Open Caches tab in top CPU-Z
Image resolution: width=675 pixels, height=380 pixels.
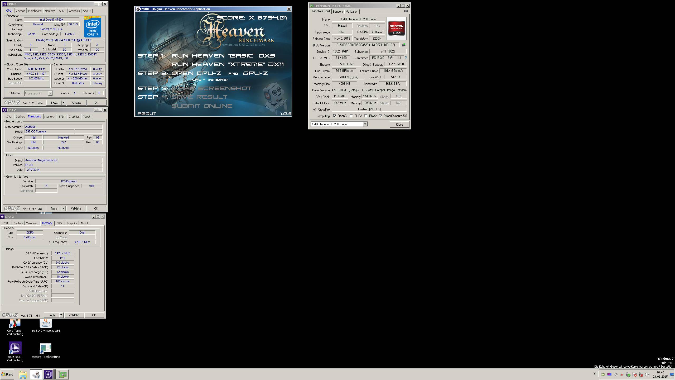click(x=20, y=11)
